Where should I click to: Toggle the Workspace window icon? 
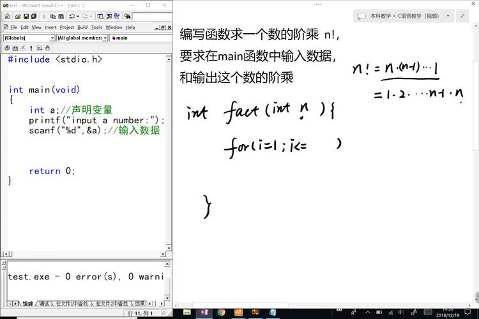pos(100,16)
